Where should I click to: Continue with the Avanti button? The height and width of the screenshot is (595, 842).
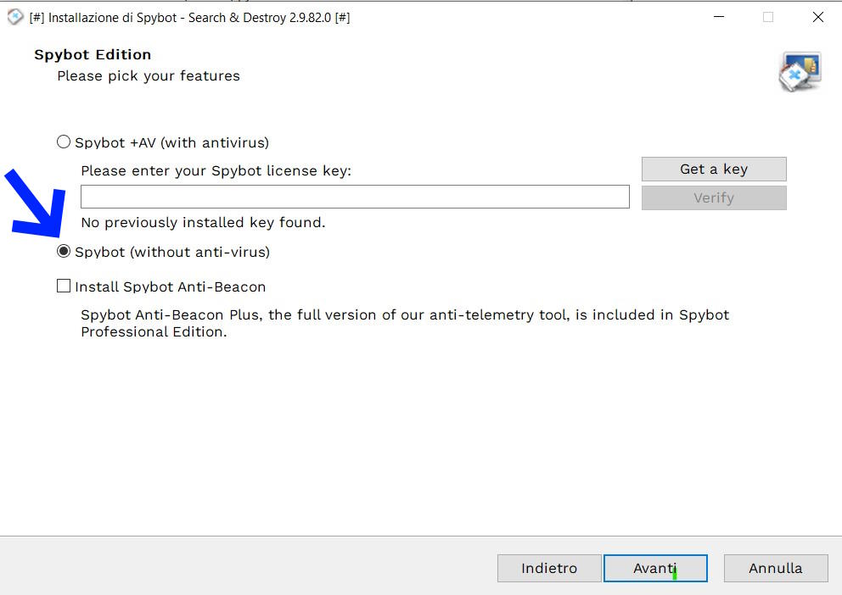(x=655, y=568)
